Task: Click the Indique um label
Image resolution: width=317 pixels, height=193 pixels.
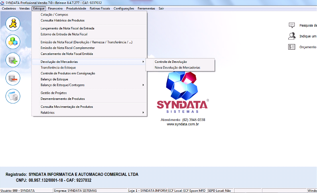Action: [x=308, y=36]
